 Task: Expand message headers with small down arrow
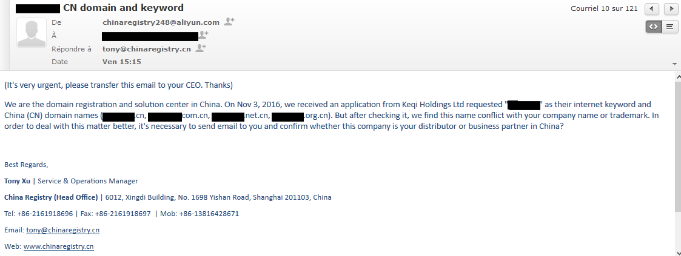pyautogui.click(x=674, y=64)
